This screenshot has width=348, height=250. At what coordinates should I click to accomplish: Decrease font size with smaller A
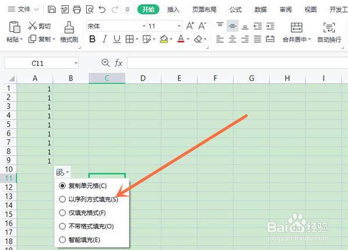202,26
